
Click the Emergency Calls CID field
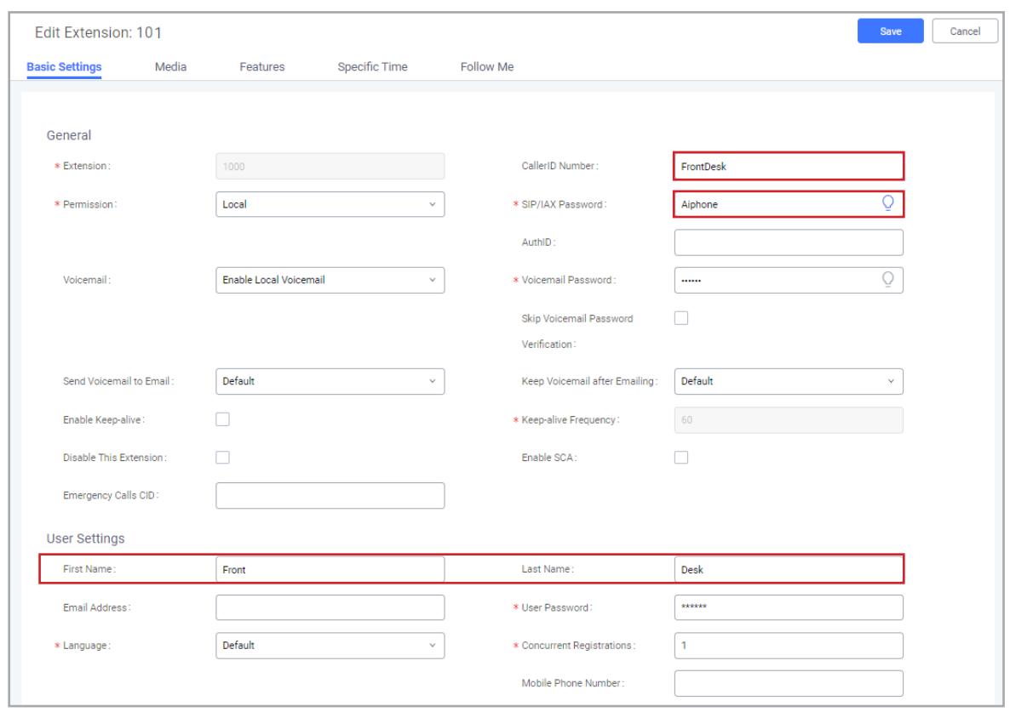pyautogui.click(x=330, y=496)
